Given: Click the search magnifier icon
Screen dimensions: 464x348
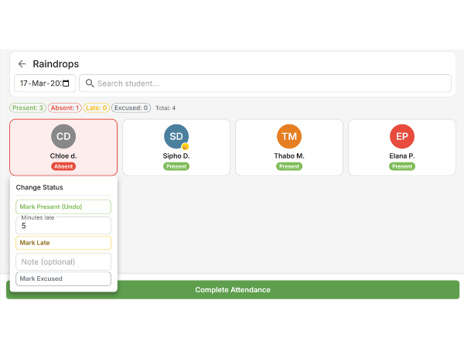Looking at the screenshot, I should (90, 84).
